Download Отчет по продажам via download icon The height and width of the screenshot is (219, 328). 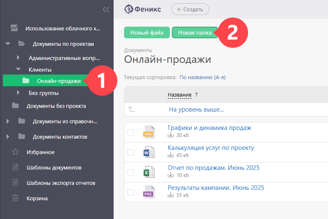point(171,175)
